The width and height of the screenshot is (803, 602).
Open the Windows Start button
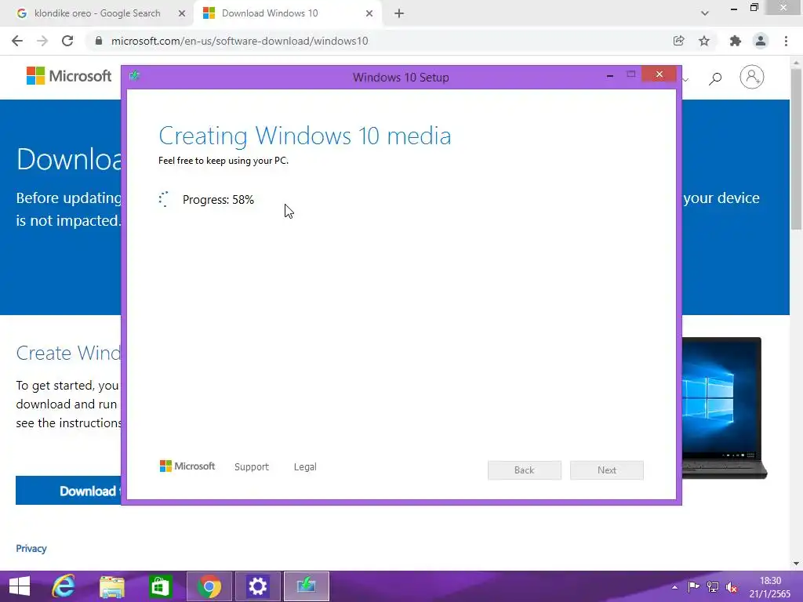click(20, 586)
